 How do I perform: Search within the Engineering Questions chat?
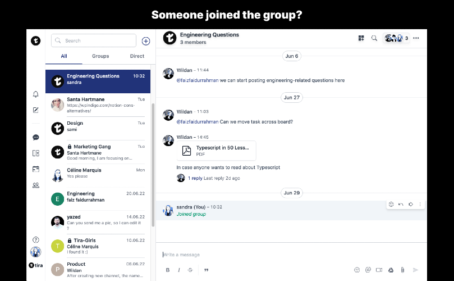pyautogui.click(x=374, y=38)
